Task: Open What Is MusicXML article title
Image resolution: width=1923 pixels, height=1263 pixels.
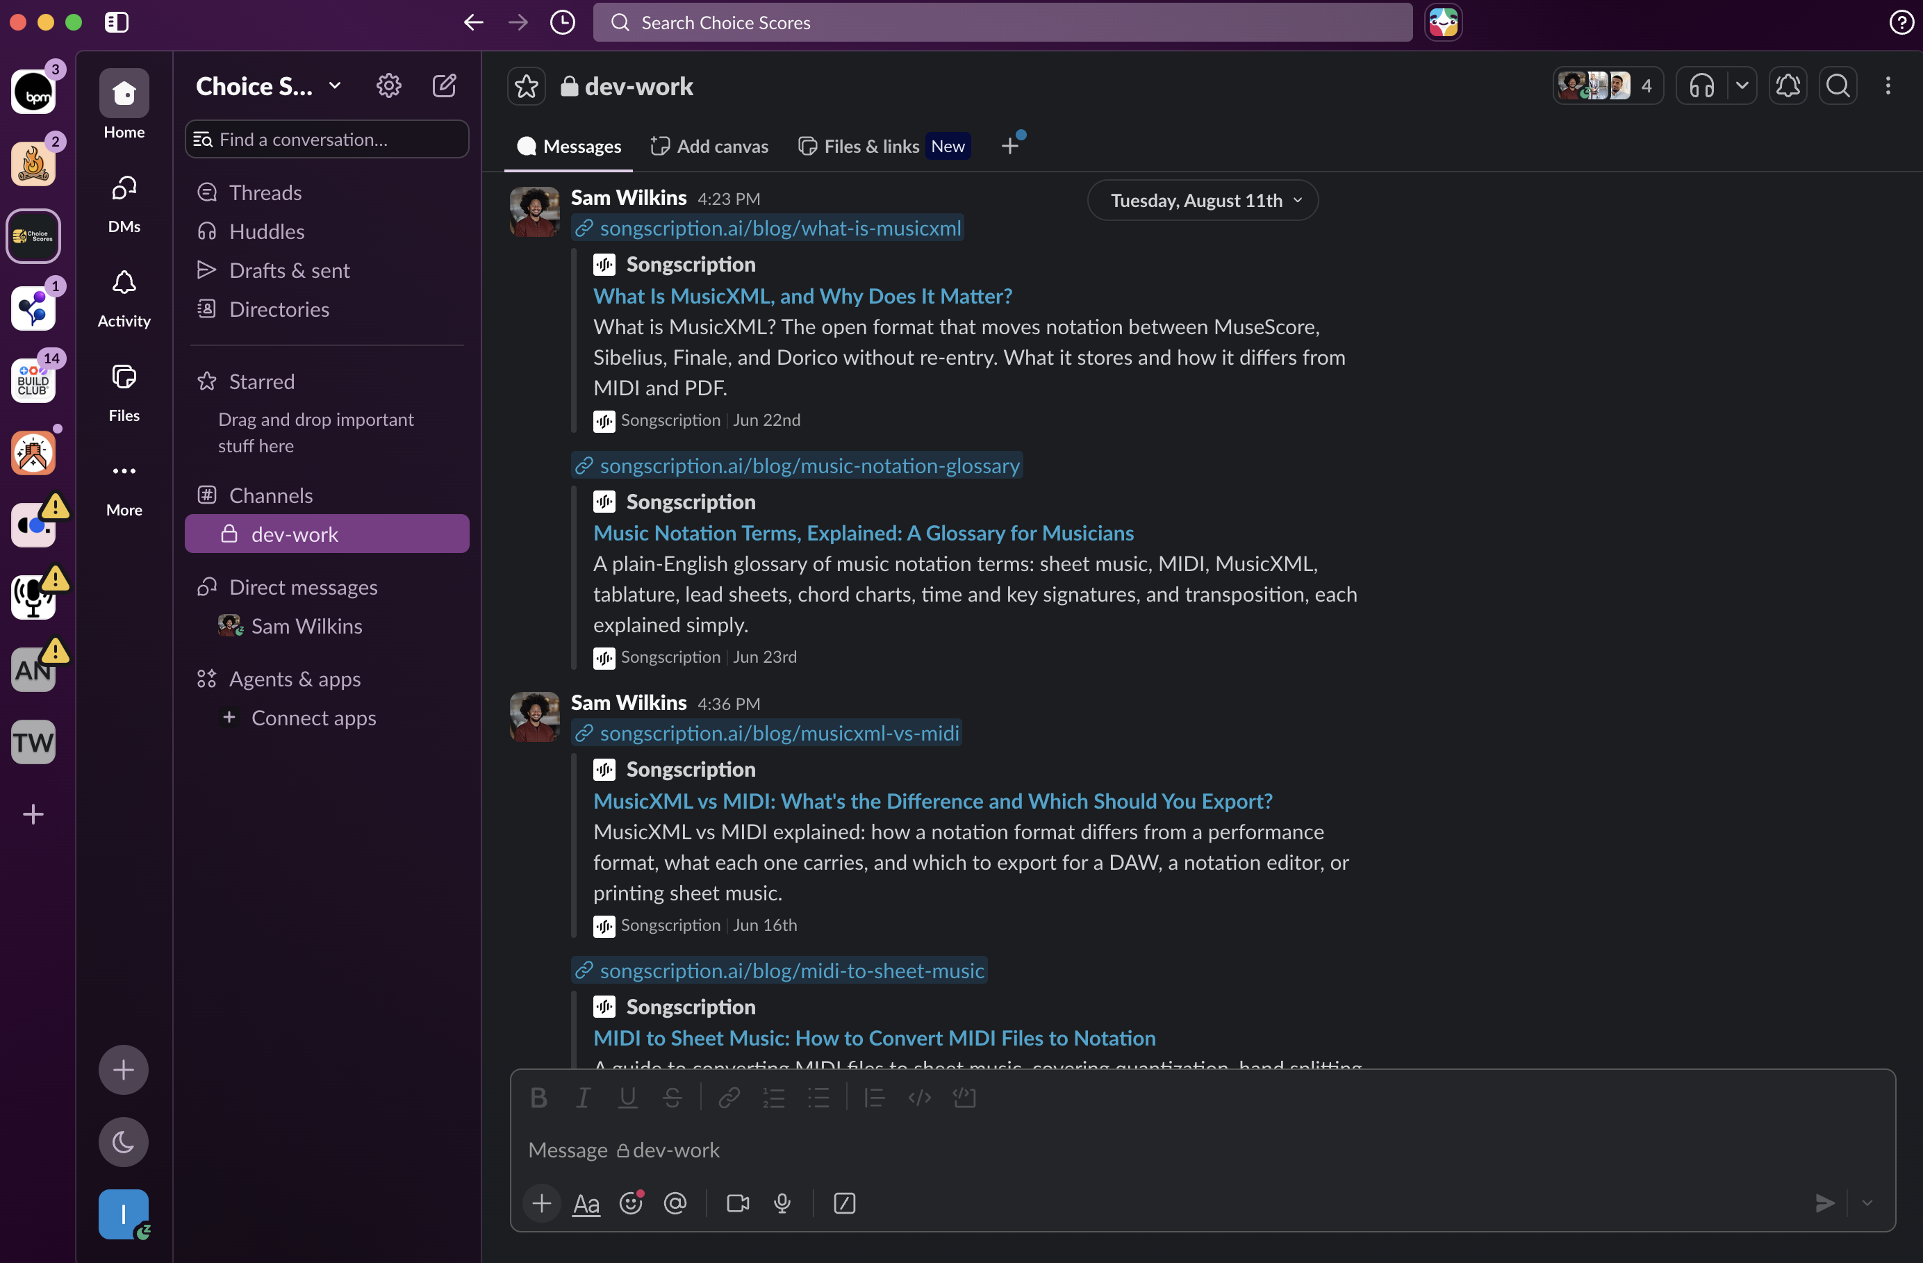Action: pyautogui.click(x=802, y=297)
